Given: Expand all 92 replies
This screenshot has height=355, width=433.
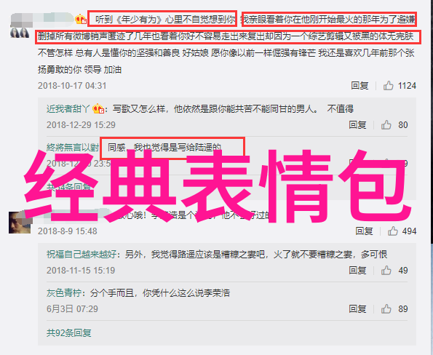Looking at the screenshot, I should click(68, 333).
